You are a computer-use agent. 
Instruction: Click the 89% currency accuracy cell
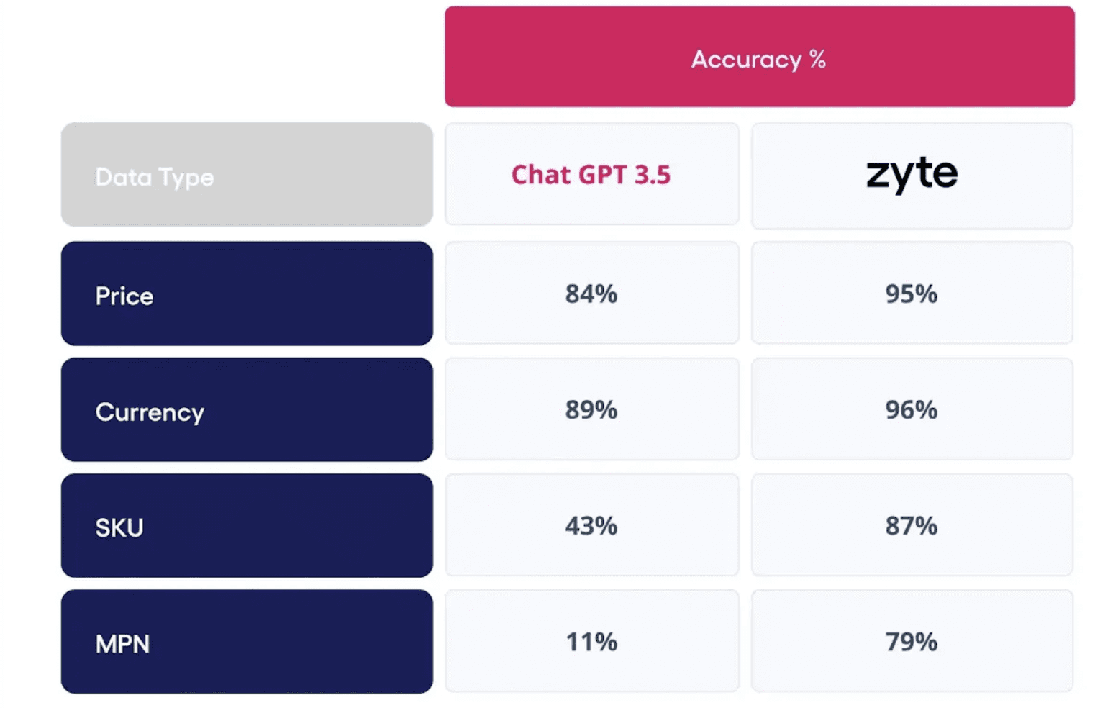point(591,409)
